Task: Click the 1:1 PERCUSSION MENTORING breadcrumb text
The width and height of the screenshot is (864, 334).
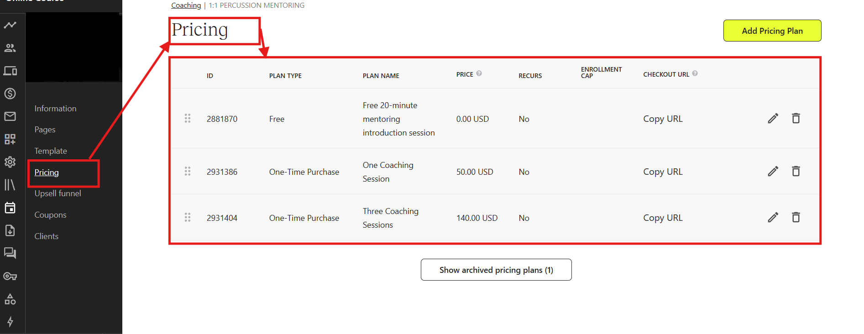Action: click(257, 5)
